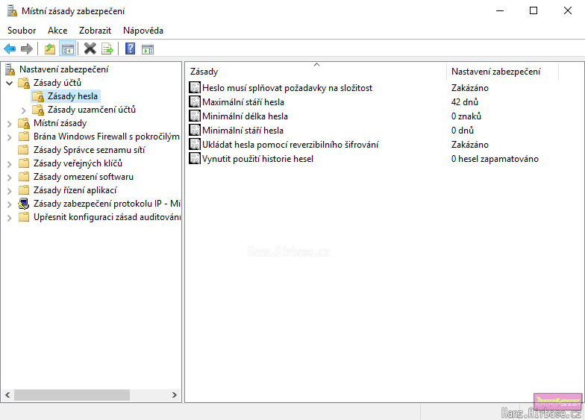The image size is (585, 420).
Task: Select Zásady Správce seznamu sítí label
Action: pos(90,150)
